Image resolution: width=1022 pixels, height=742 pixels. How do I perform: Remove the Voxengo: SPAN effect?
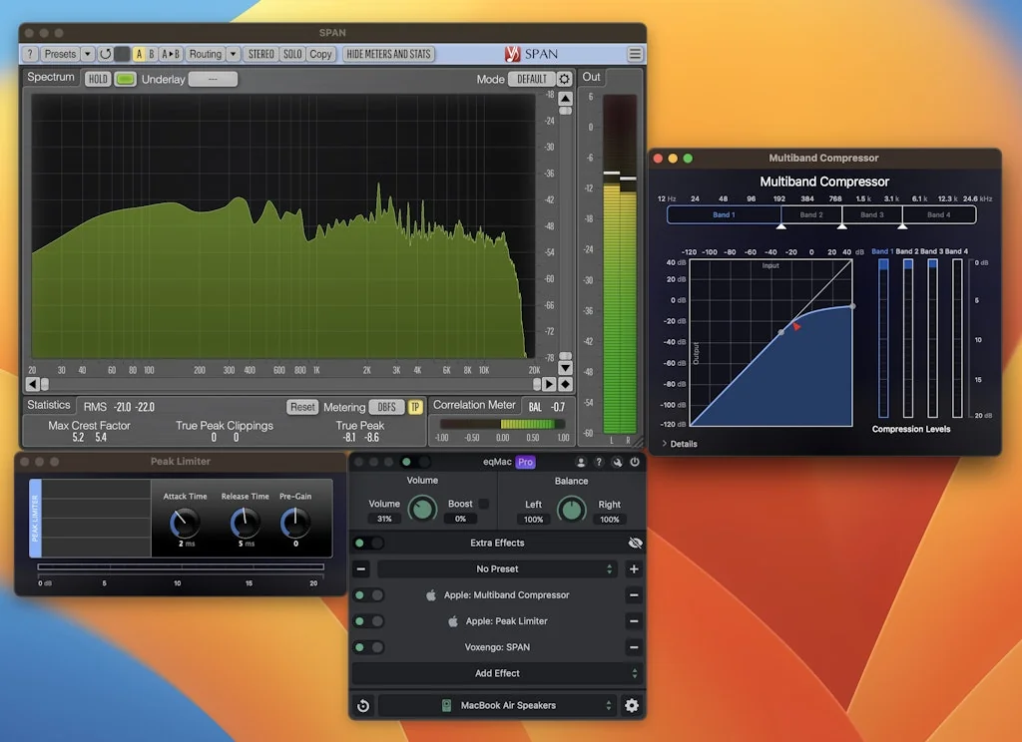(634, 647)
